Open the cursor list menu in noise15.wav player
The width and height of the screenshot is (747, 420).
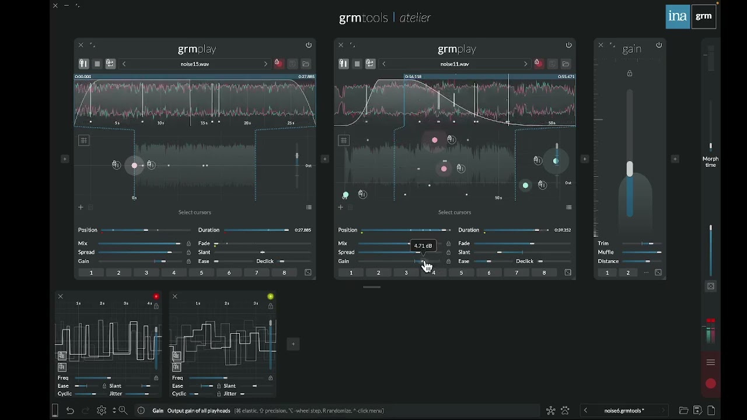coord(309,207)
